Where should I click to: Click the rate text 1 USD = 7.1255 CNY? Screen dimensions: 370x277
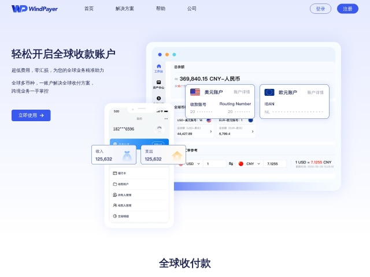(x=313, y=162)
